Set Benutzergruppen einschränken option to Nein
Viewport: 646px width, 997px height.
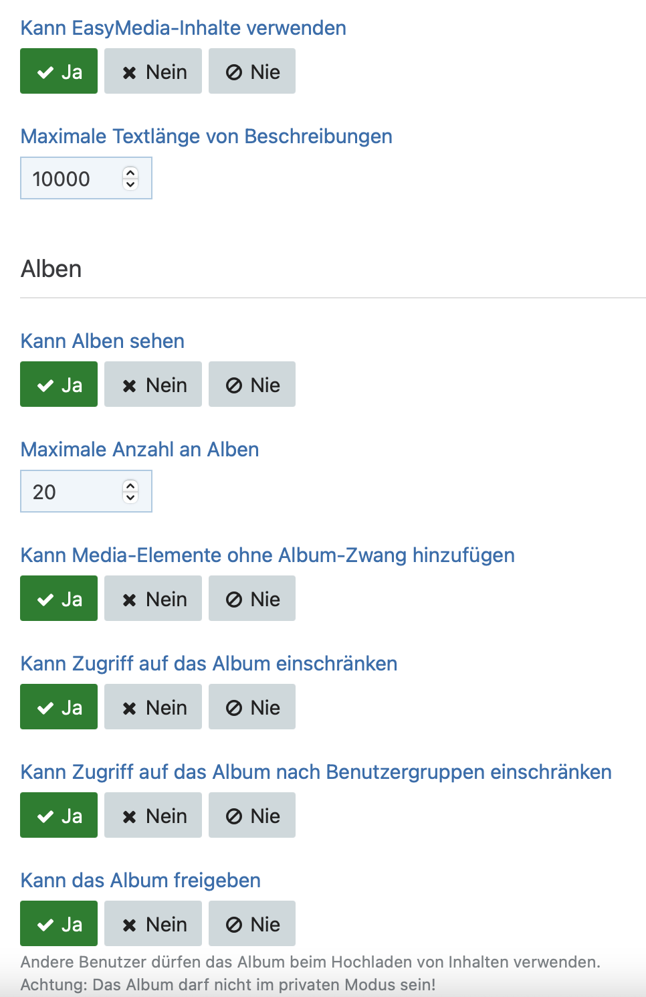click(153, 815)
